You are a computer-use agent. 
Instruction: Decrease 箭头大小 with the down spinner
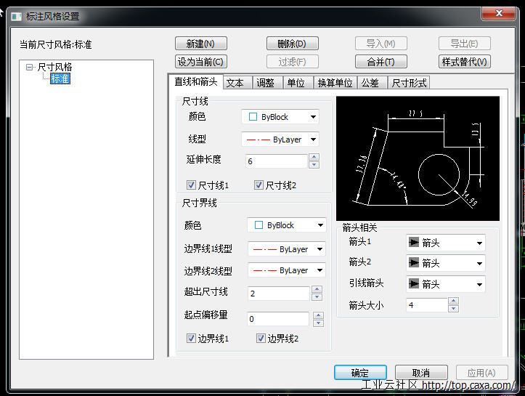coord(453,309)
